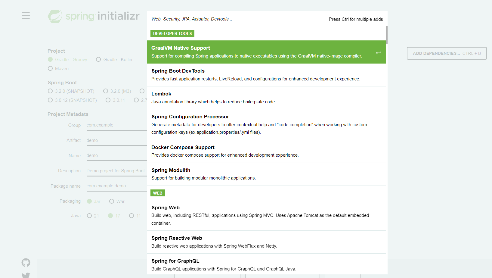Screen dimensions: 492x278
Task: Edit the Name field
Action: pos(117,156)
